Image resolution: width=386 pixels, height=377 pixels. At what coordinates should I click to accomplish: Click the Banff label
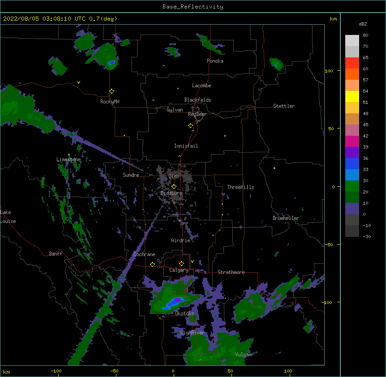[x=56, y=254]
